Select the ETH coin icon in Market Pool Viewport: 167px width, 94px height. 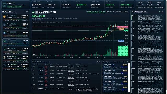(x=4, y=25)
